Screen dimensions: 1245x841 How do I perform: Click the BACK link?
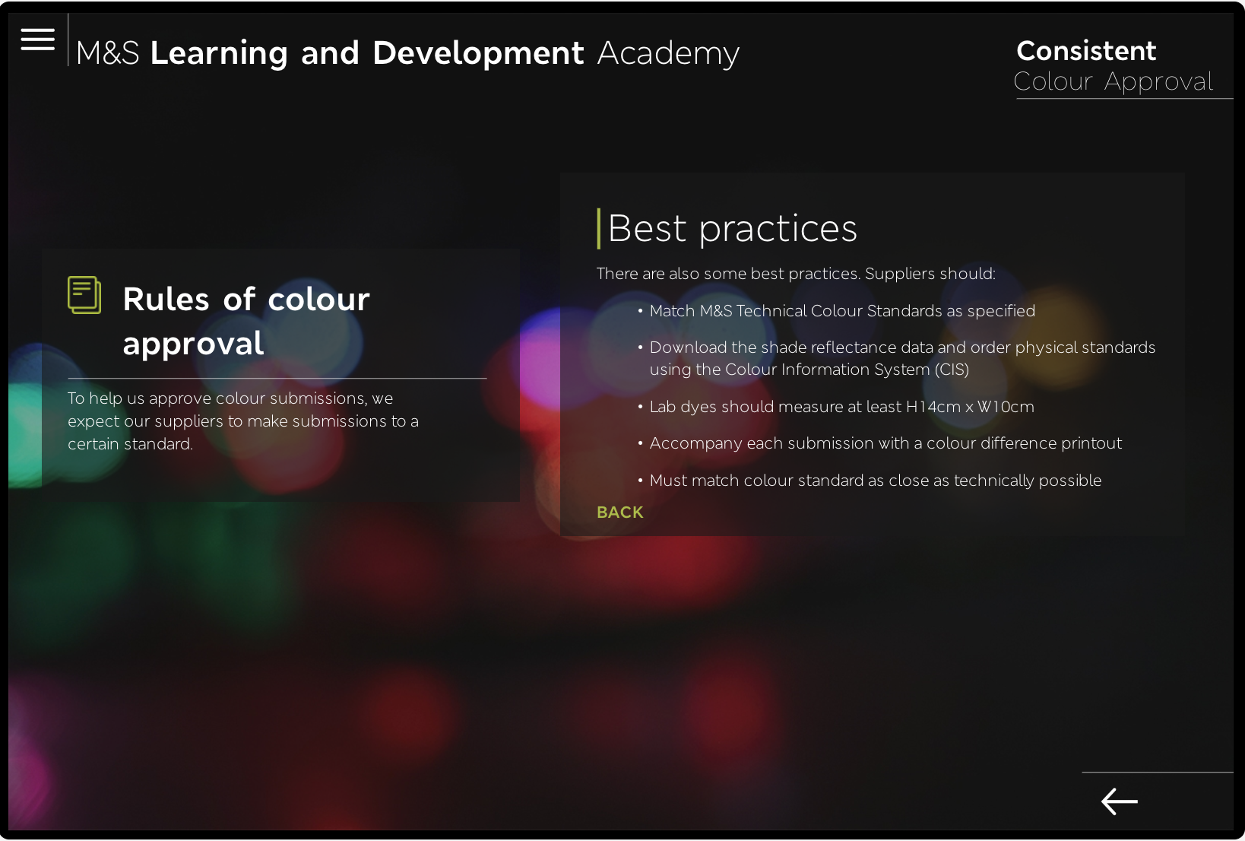619,513
